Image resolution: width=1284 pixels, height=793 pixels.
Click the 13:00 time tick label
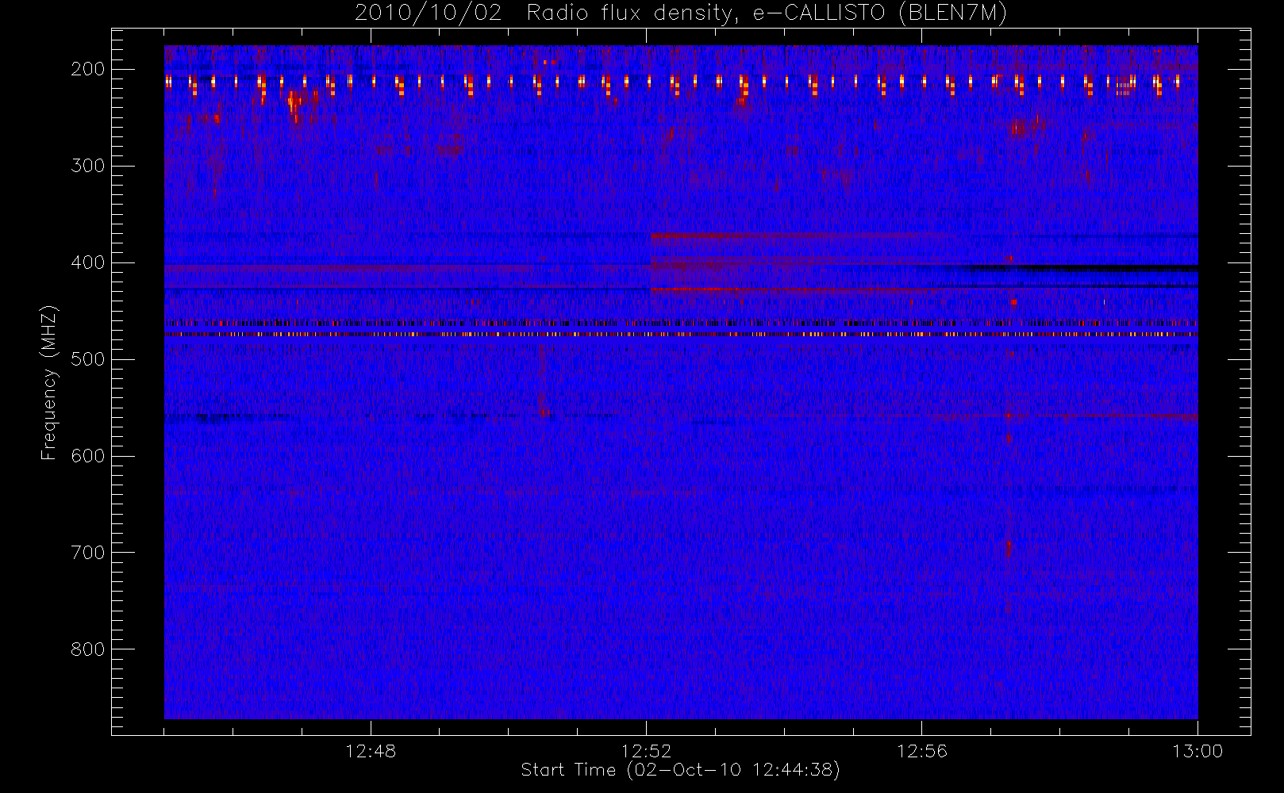(x=1198, y=751)
